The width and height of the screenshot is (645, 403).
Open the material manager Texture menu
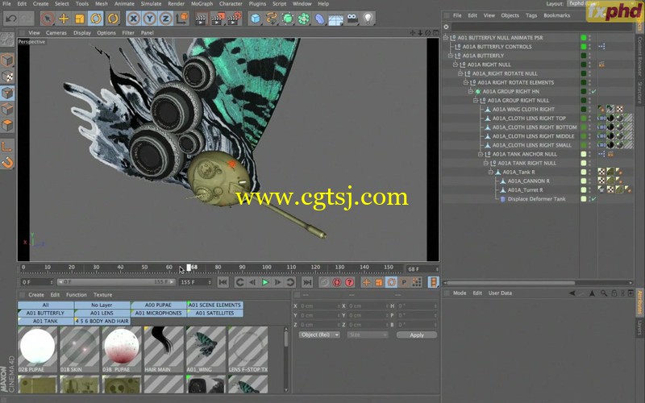pos(102,294)
